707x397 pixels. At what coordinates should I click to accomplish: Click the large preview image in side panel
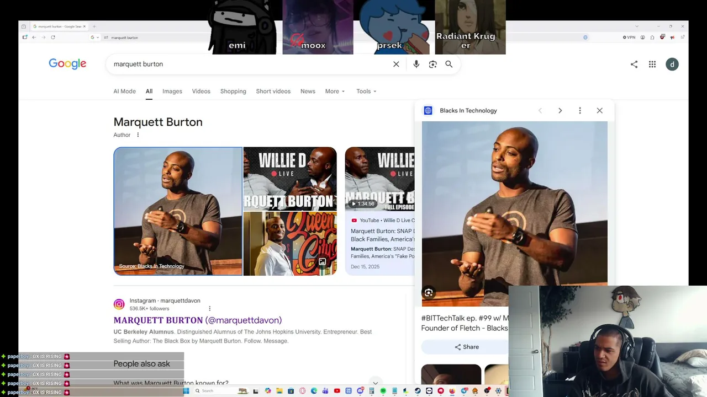(514, 214)
